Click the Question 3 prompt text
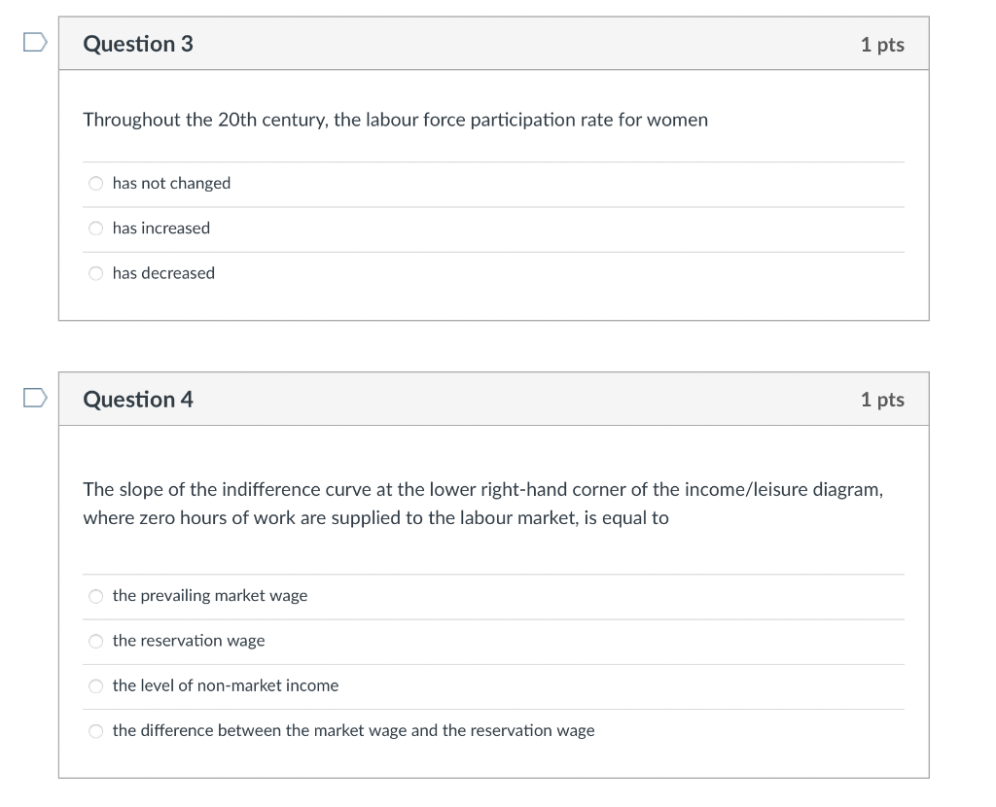 395,120
